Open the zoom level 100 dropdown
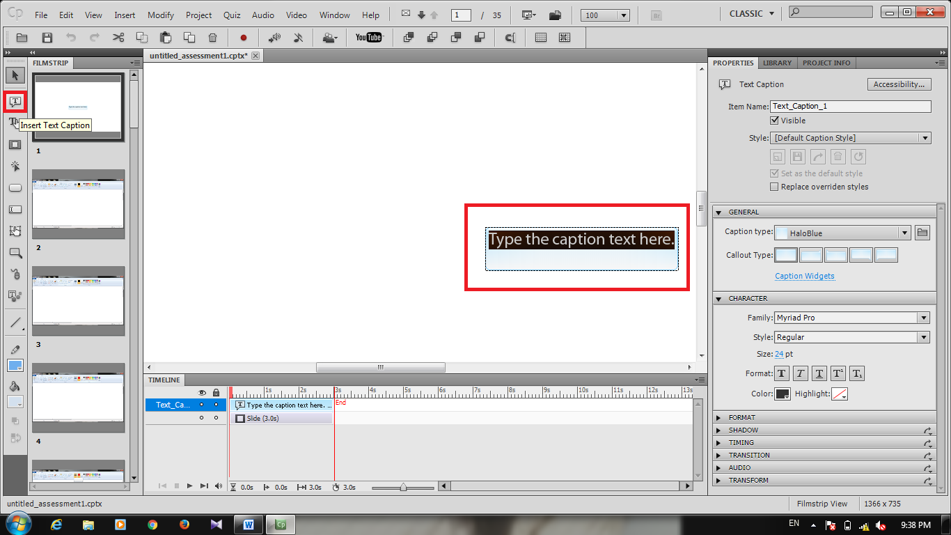The width and height of the screenshot is (951, 535). (x=606, y=15)
